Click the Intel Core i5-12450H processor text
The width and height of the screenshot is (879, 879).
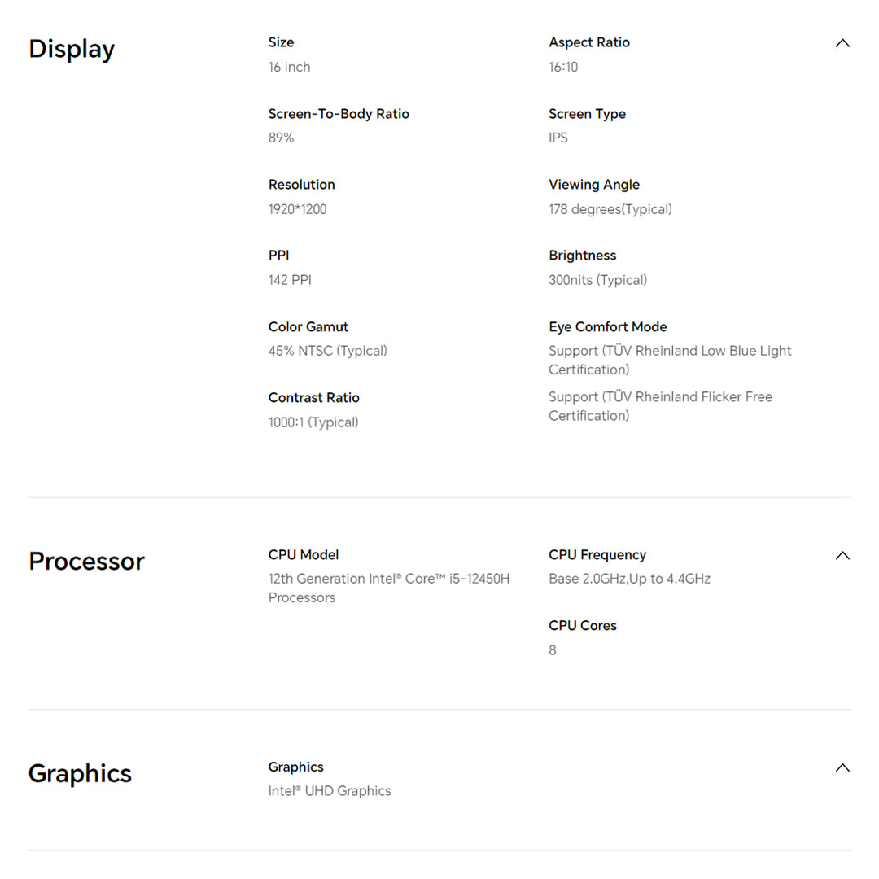389,588
